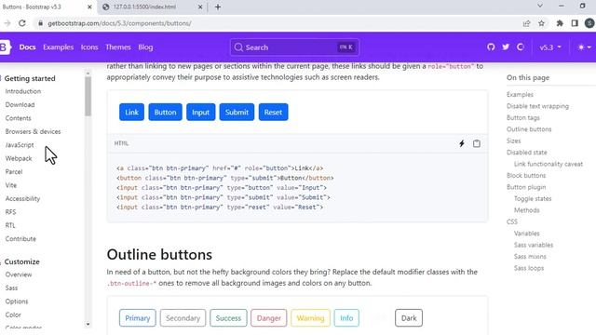The width and height of the screenshot is (596, 335).
Task: Close the 127.0.0.1:5500 tab
Action: point(200,7)
